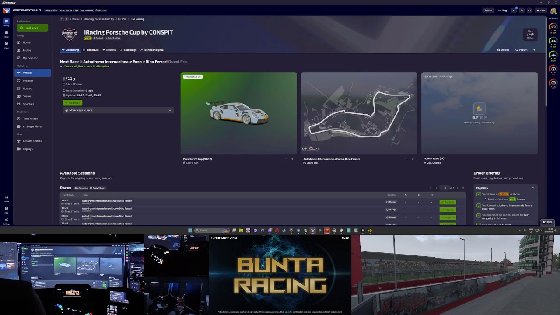Open Windows Start button on taskbar

pos(190,231)
